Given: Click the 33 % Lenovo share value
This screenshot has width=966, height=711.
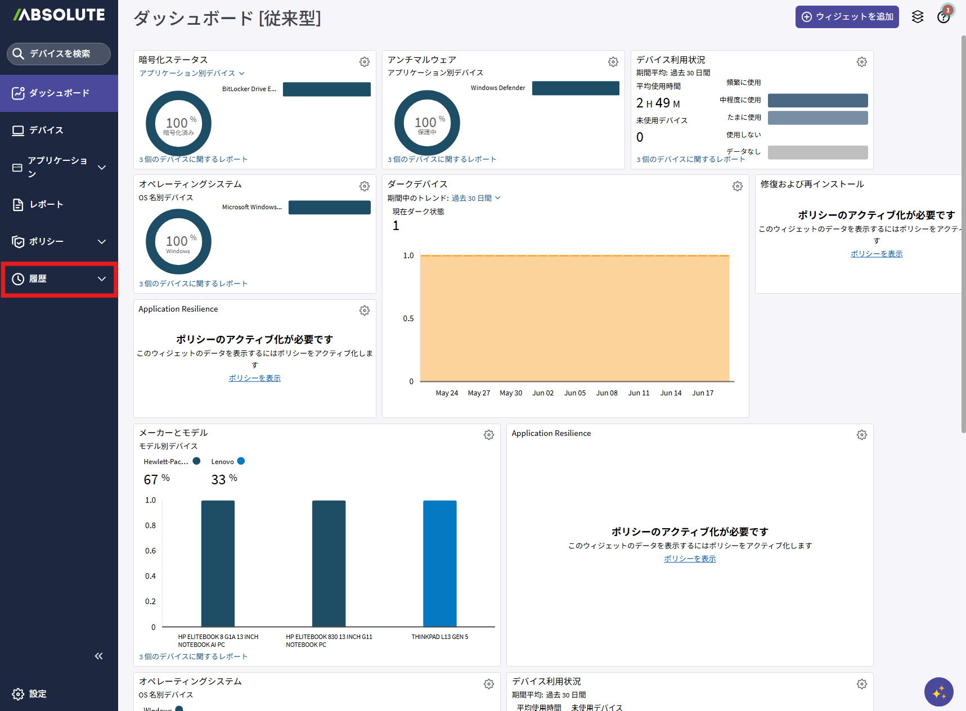Looking at the screenshot, I should pyautogui.click(x=224, y=479).
